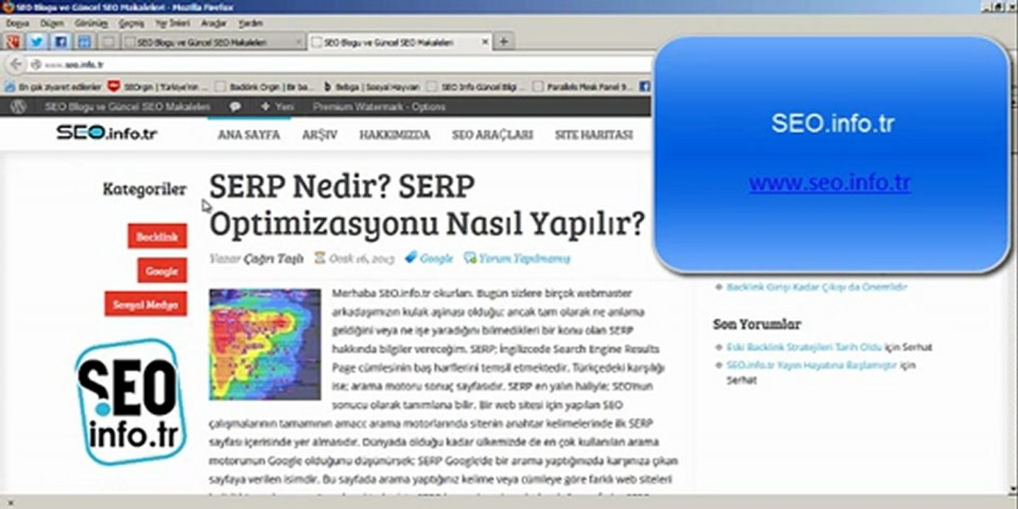Open the Twitter pinned tab
The width and height of the screenshot is (1018, 509).
(x=36, y=42)
